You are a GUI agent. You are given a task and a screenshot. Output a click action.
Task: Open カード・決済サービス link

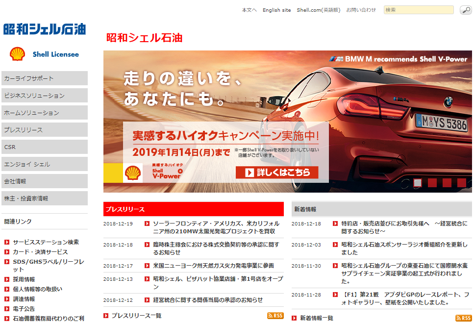(41, 252)
